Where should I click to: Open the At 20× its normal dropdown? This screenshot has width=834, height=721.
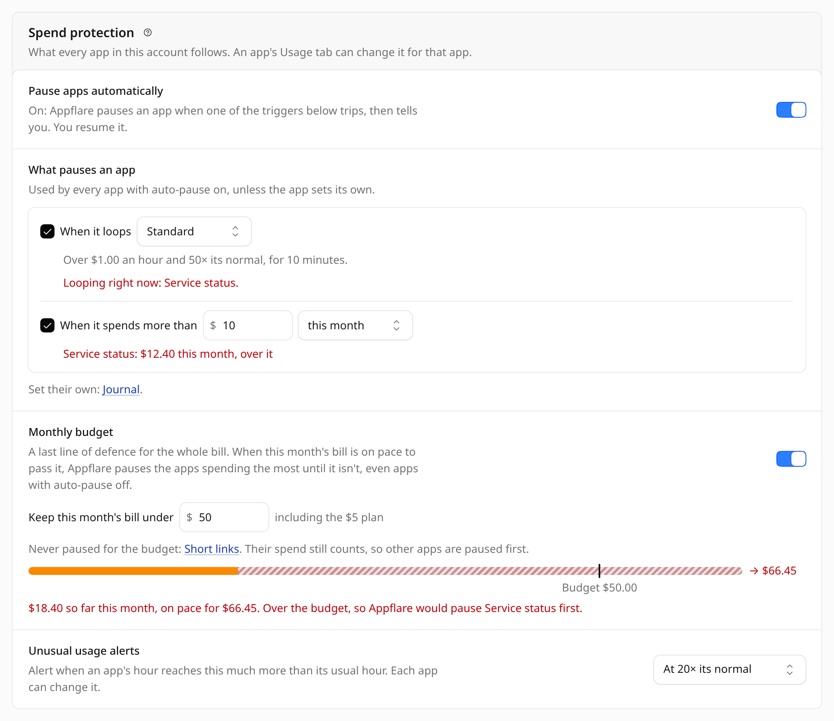coord(729,669)
